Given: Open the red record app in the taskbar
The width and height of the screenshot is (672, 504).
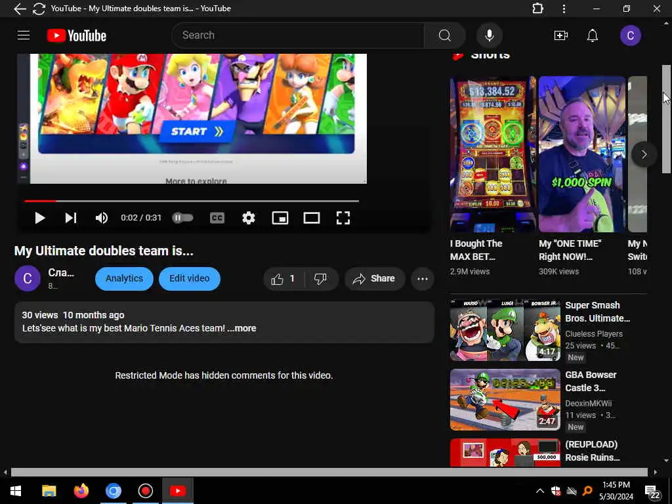Looking at the screenshot, I should 145,491.
